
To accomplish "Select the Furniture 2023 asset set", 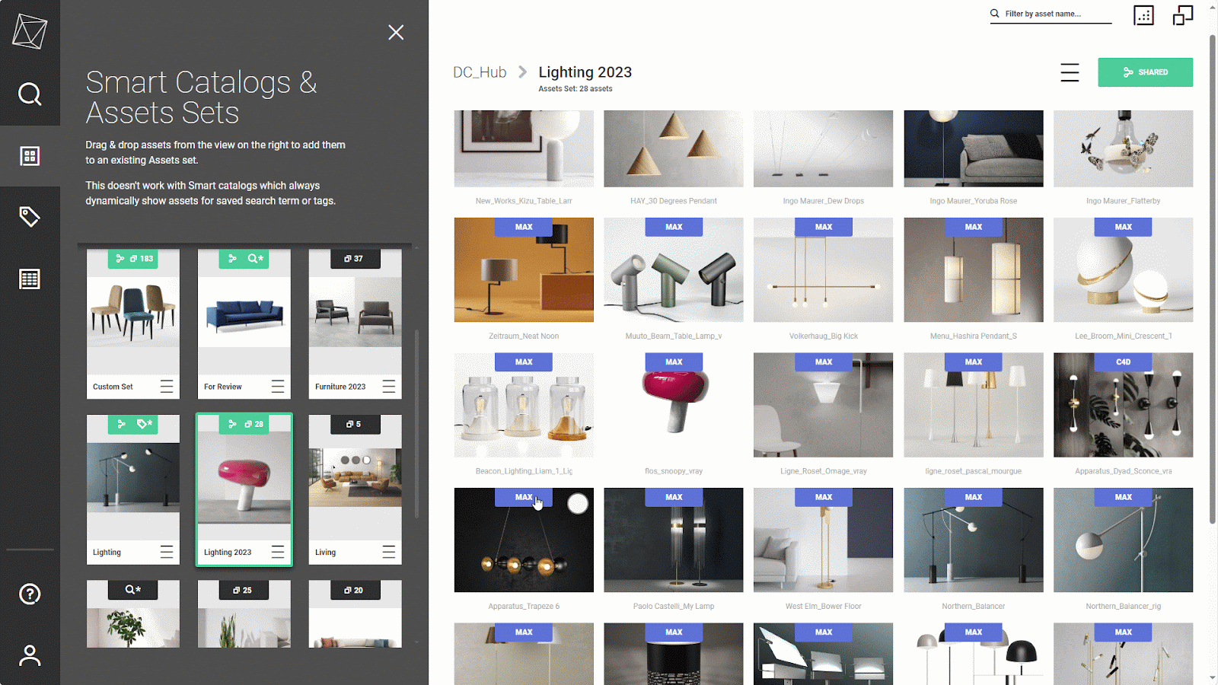I will 356,323.
